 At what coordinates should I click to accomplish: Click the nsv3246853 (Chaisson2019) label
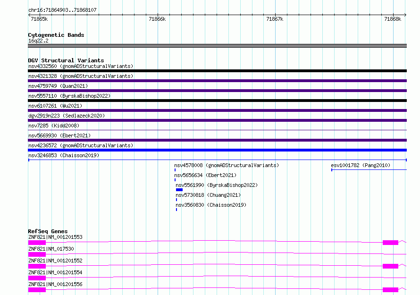coord(64,155)
